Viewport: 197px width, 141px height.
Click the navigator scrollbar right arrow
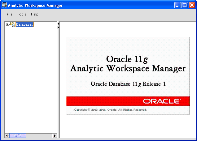tap(55, 136)
